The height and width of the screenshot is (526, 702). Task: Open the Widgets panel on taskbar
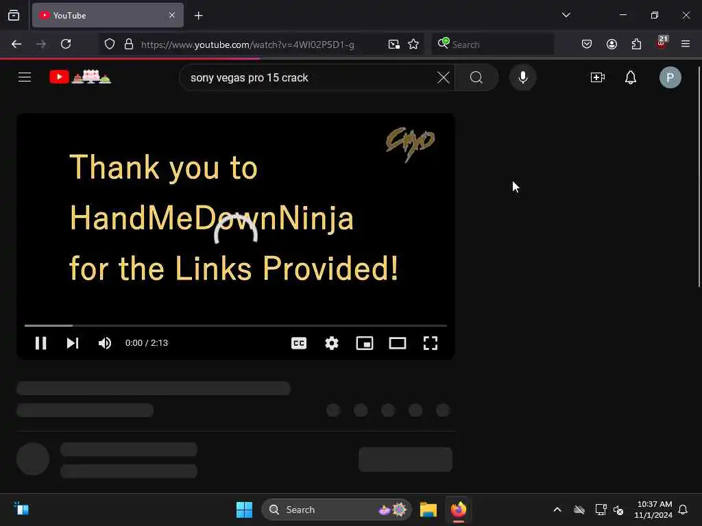21,509
